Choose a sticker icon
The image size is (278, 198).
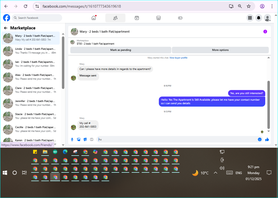[85, 140]
